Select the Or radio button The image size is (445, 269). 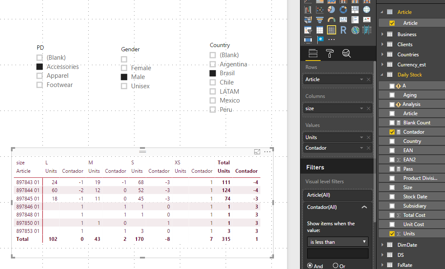tap(335, 266)
